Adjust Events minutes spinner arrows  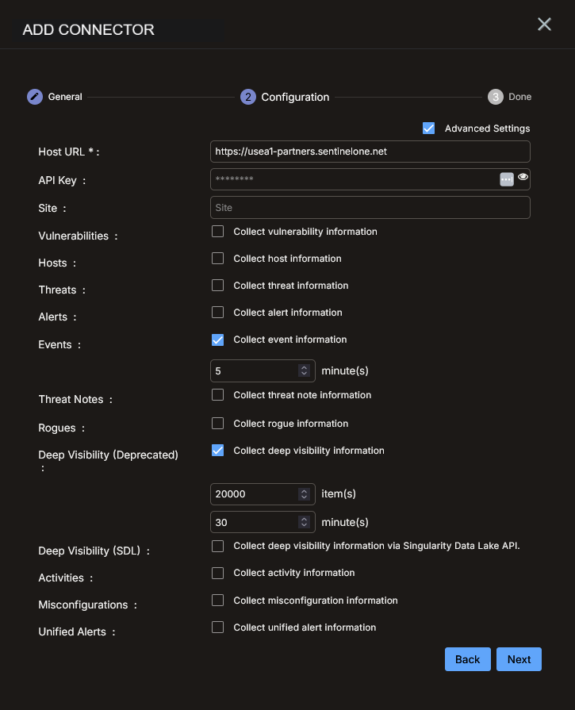tap(304, 370)
